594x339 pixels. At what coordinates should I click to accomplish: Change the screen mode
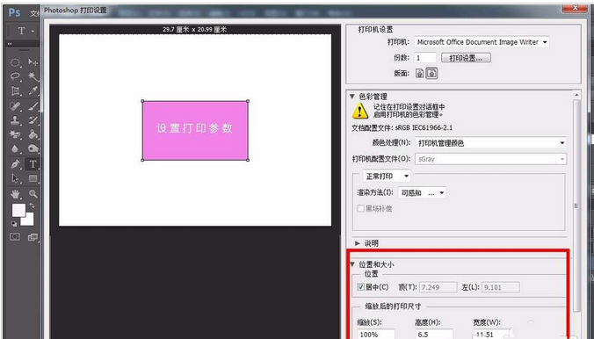[33, 237]
